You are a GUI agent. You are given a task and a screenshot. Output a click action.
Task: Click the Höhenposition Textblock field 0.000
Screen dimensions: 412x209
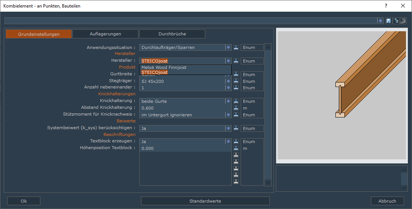point(185,148)
